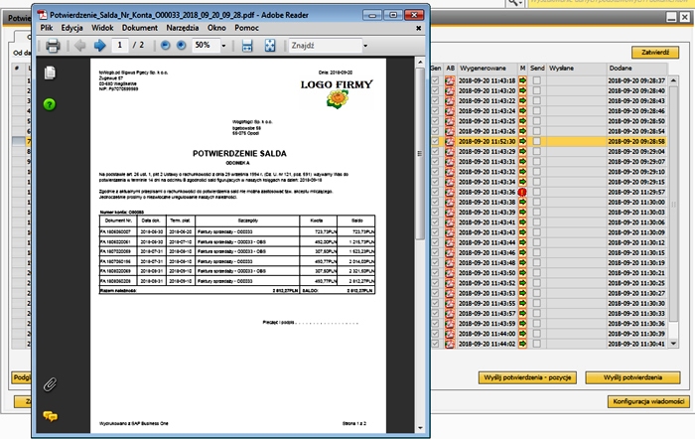Viewport: 695px width, 439px height.
Task: Click the PDF icon in row 11:43:36
Action: tap(450, 192)
